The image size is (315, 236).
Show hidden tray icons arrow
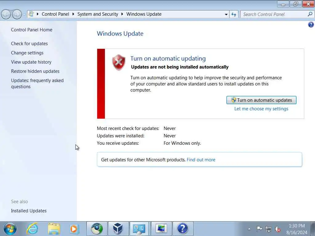coord(249,229)
